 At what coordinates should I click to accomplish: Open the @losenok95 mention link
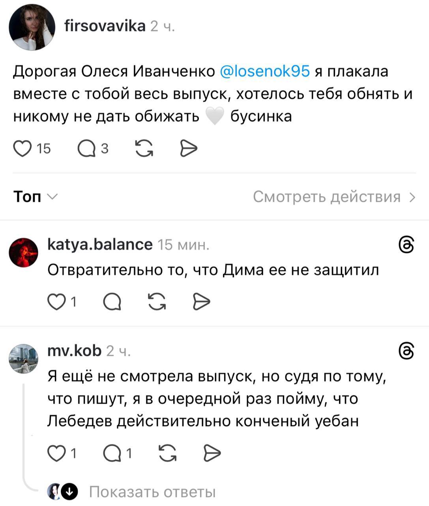[264, 71]
